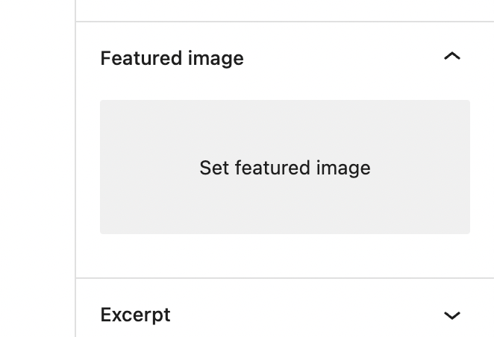This screenshot has width=494, height=337.
Task: Click the up arrow beside Featured image
Action: (x=451, y=57)
